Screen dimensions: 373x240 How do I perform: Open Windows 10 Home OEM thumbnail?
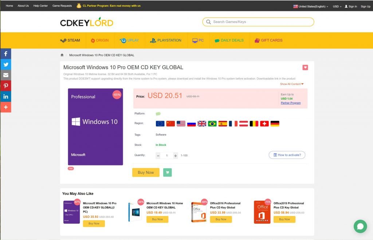click(x=135, y=212)
